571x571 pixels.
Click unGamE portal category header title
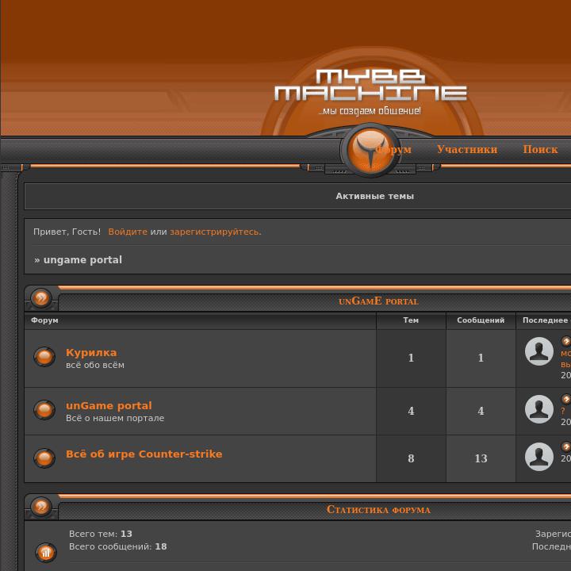[378, 301]
